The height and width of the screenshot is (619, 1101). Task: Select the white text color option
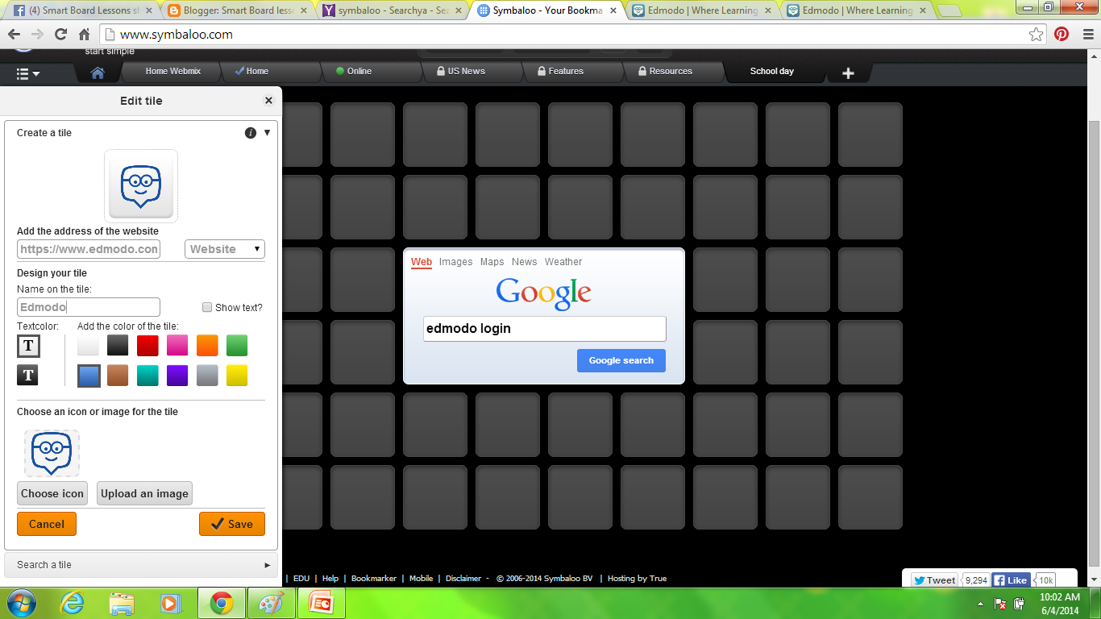coord(28,346)
